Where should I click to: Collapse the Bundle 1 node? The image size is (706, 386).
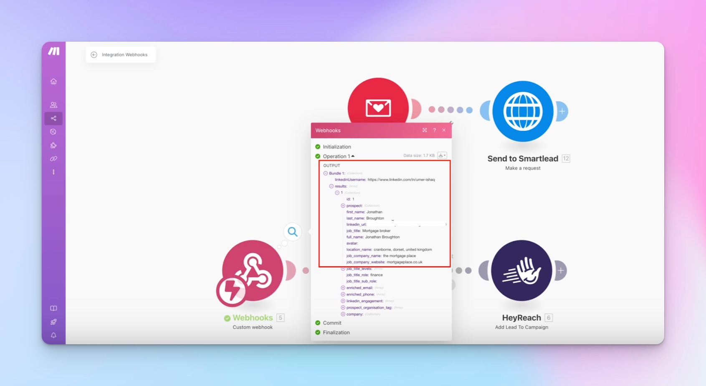[x=326, y=173]
